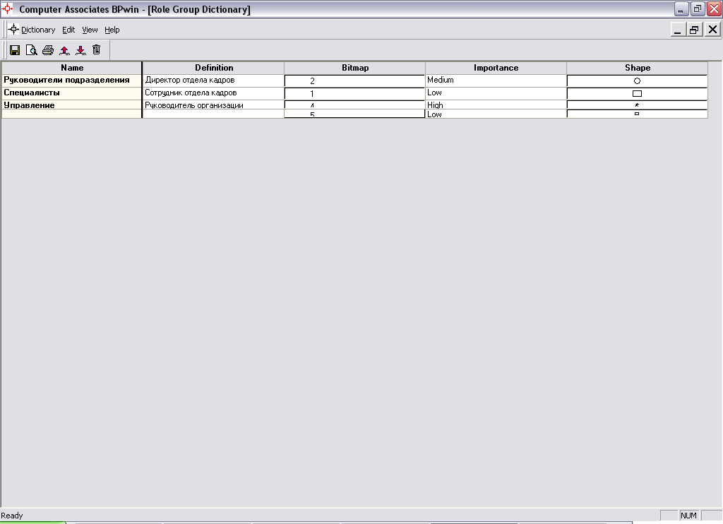Open Print Preview from toolbar
723x524 pixels.
(x=31, y=50)
